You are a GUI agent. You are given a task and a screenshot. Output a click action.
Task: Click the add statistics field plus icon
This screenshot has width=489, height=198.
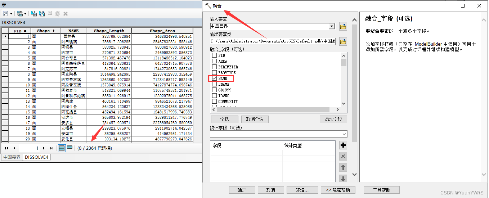coord(343,145)
